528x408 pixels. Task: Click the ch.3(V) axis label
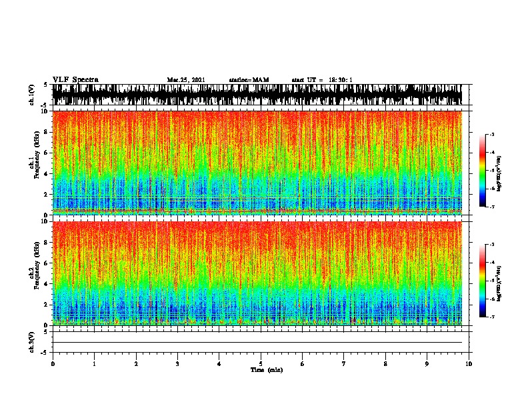pos(32,342)
